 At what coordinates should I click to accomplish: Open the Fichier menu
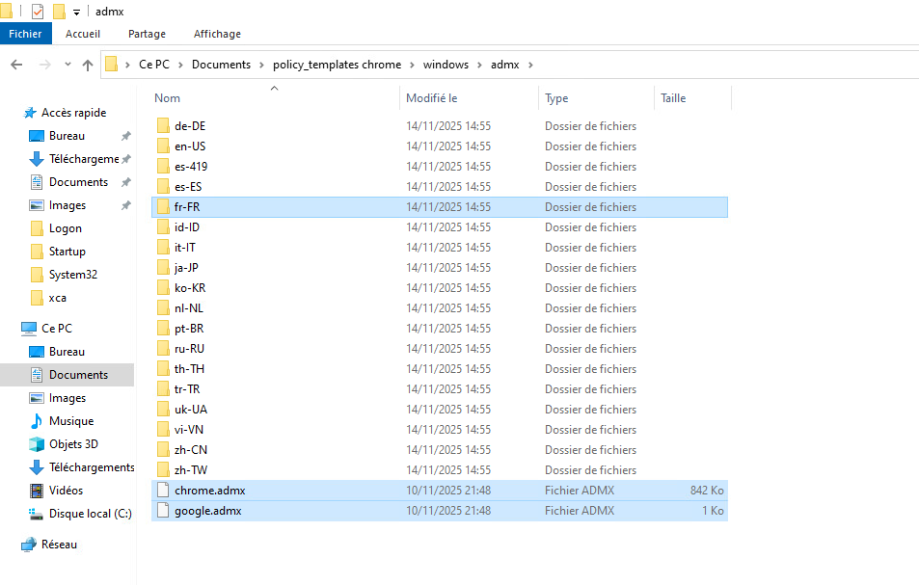coord(25,34)
